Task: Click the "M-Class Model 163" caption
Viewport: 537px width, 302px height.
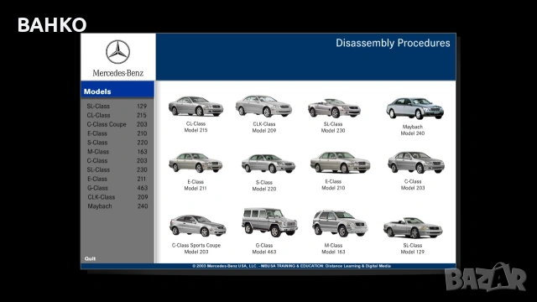Action: [333, 248]
